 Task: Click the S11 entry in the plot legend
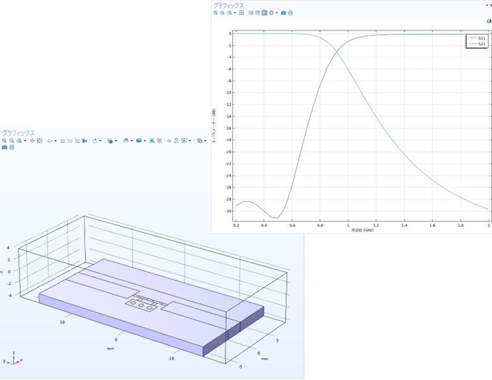coord(481,39)
